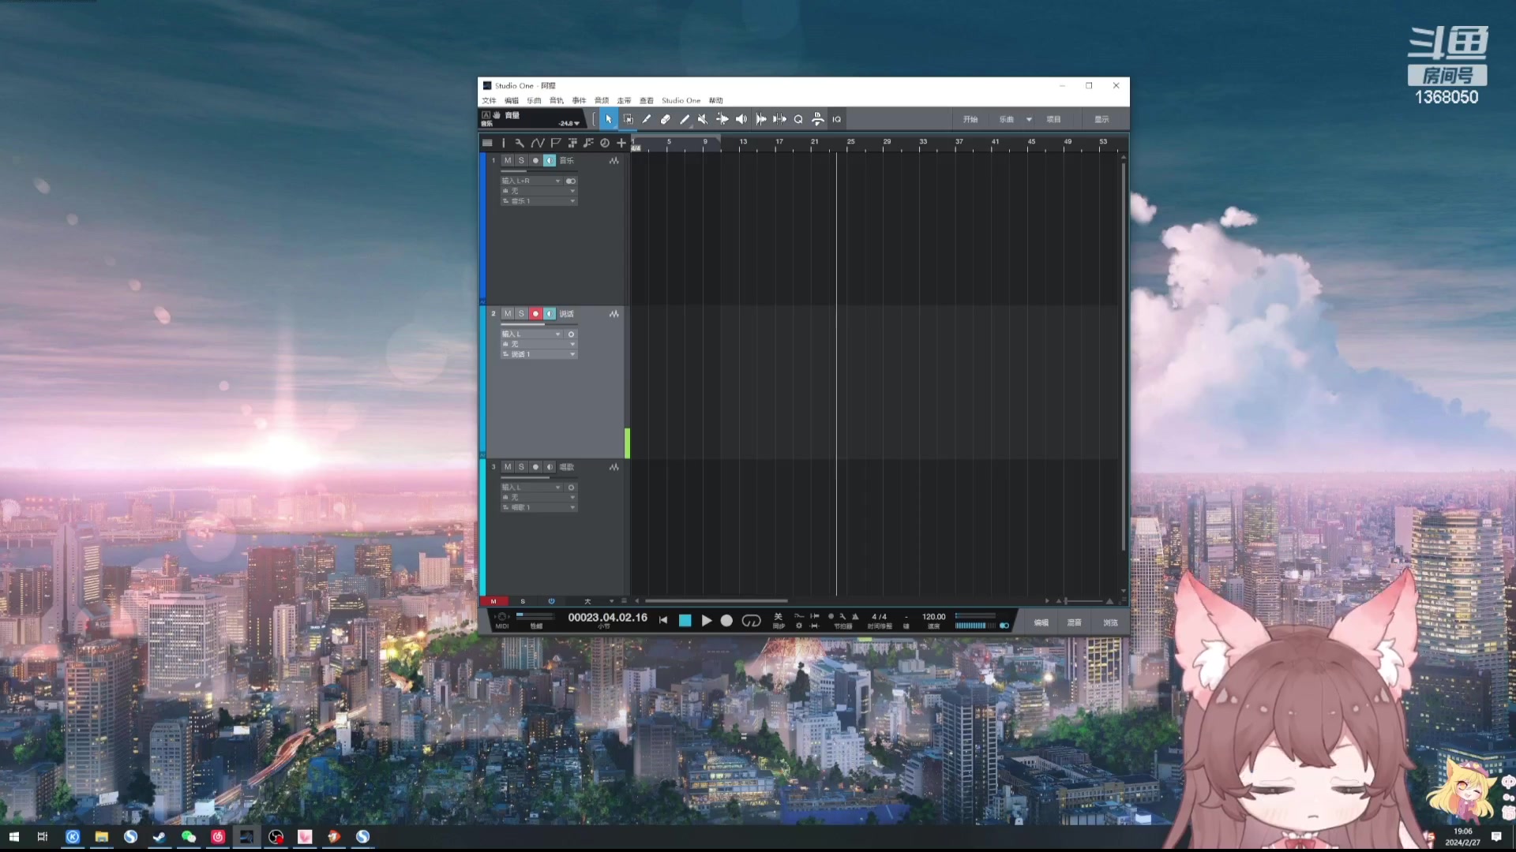Viewport: 1516px width, 852px height.
Task: Select the Range selection tool
Action: (628, 119)
